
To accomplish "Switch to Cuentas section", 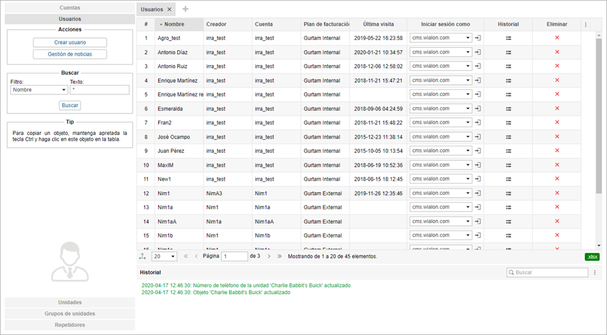I will pos(69,7).
